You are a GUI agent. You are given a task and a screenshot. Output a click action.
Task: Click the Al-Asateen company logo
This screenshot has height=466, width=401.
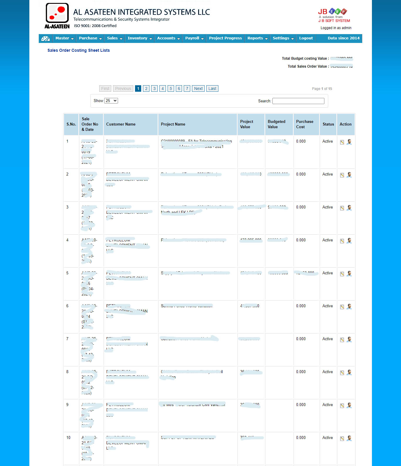click(x=57, y=16)
